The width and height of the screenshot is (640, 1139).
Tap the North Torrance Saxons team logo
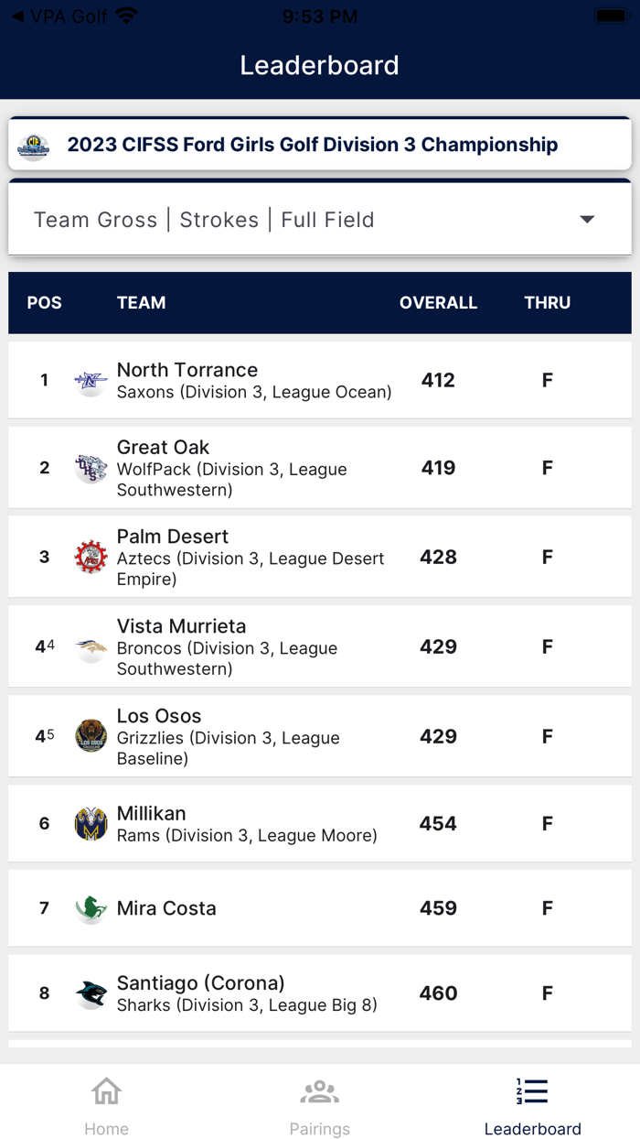tap(91, 381)
